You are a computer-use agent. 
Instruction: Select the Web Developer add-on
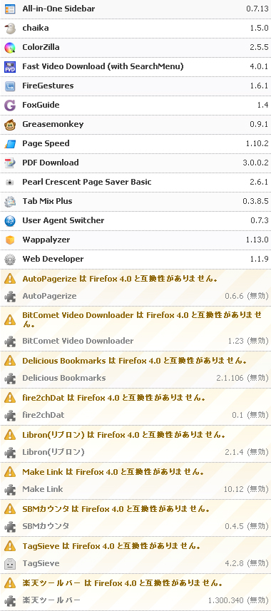135,259
